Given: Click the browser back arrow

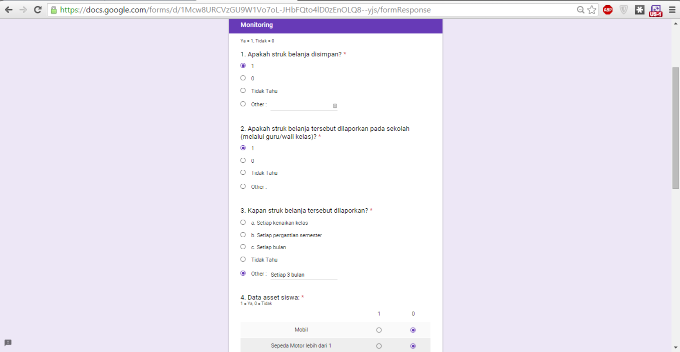Looking at the screenshot, I should (8, 9).
